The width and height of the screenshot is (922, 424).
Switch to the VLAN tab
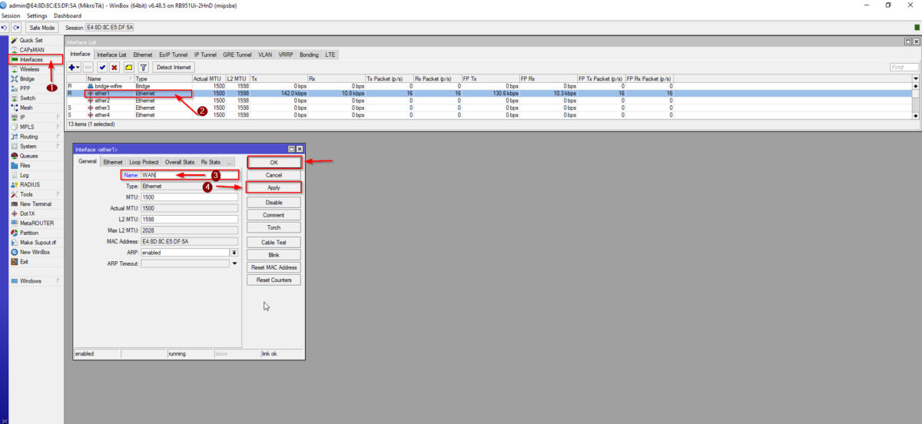pos(265,55)
